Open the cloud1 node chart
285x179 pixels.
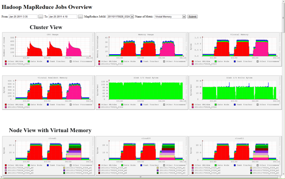(48, 156)
